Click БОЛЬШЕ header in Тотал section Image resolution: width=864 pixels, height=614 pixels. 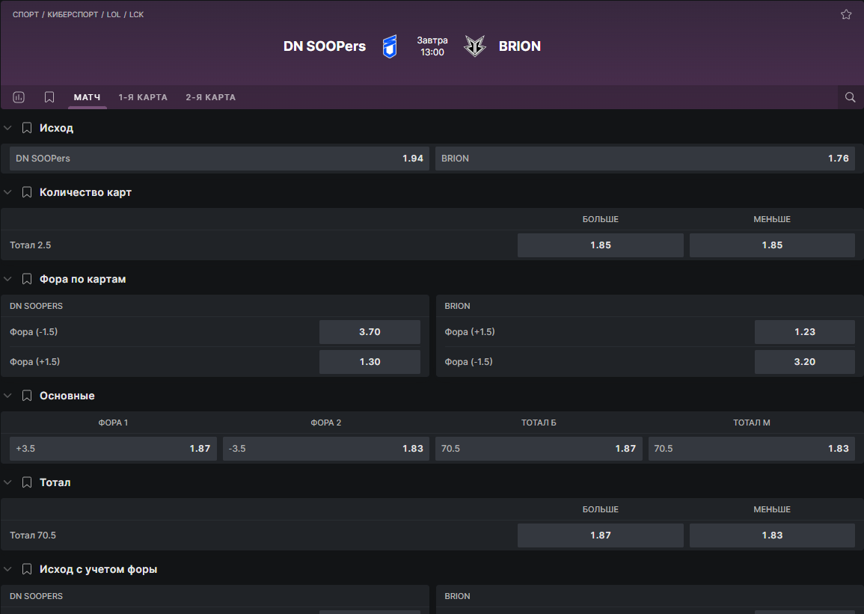[600, 509]
